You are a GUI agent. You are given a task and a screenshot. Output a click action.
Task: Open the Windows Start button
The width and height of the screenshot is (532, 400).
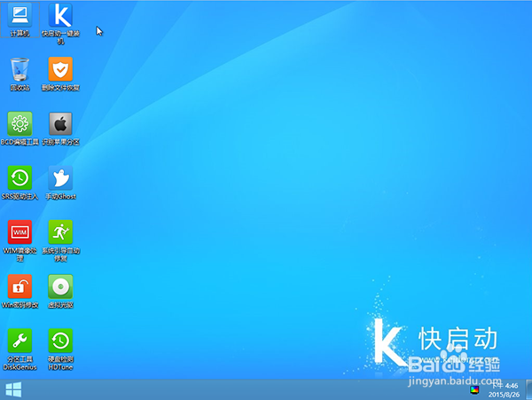13,389
